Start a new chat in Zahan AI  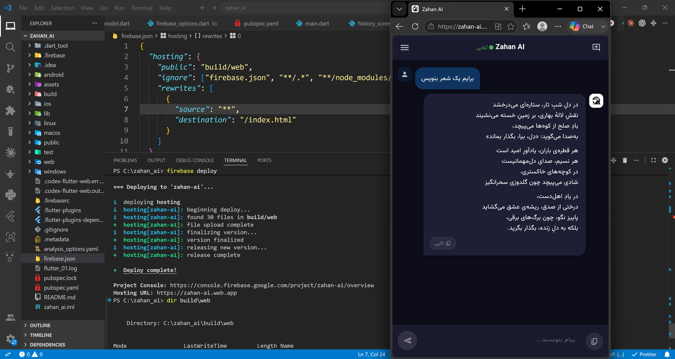click(x=596, y=47)
